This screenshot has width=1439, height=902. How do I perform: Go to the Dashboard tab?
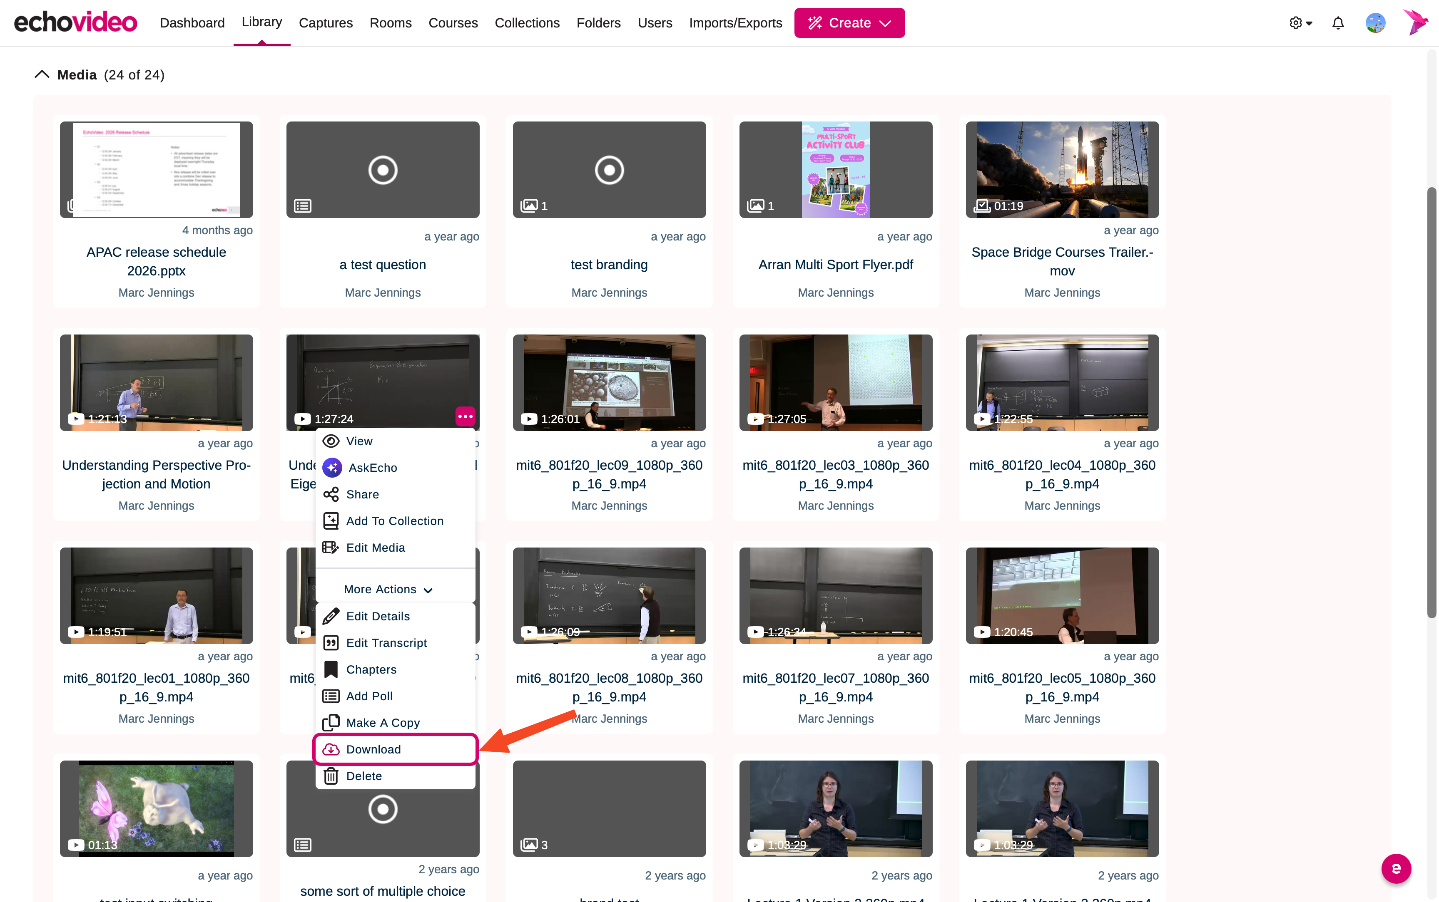(192, 22)
